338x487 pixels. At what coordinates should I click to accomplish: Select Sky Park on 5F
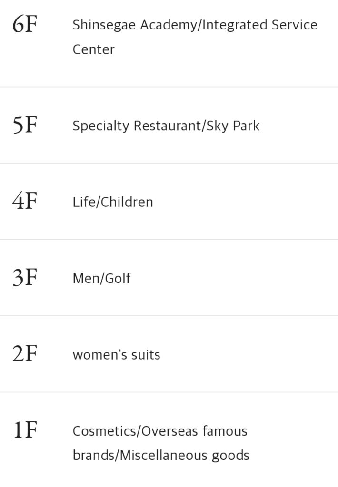coord(233,126)
